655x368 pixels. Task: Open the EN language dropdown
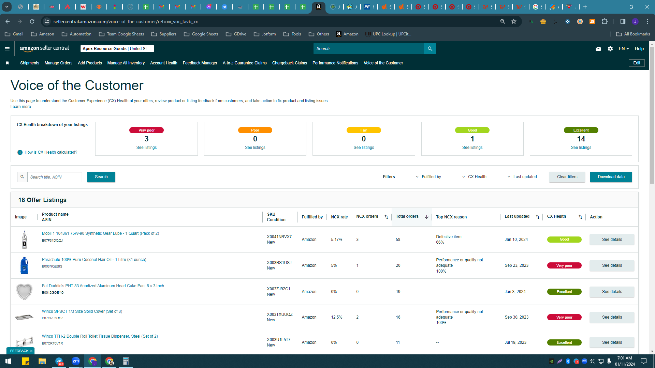pos(624,49)
